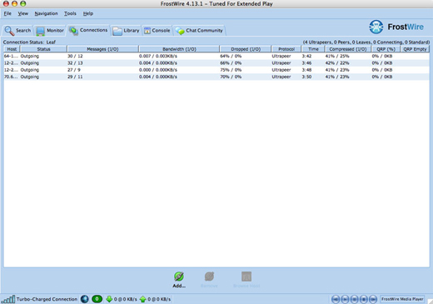Click the media player next track button
The width and height of the screenshot is (433, 304).
373,299
